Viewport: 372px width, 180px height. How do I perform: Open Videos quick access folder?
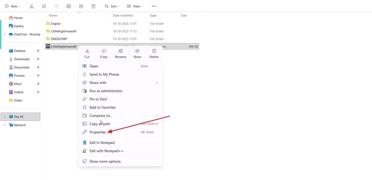[x=16, y=92]
